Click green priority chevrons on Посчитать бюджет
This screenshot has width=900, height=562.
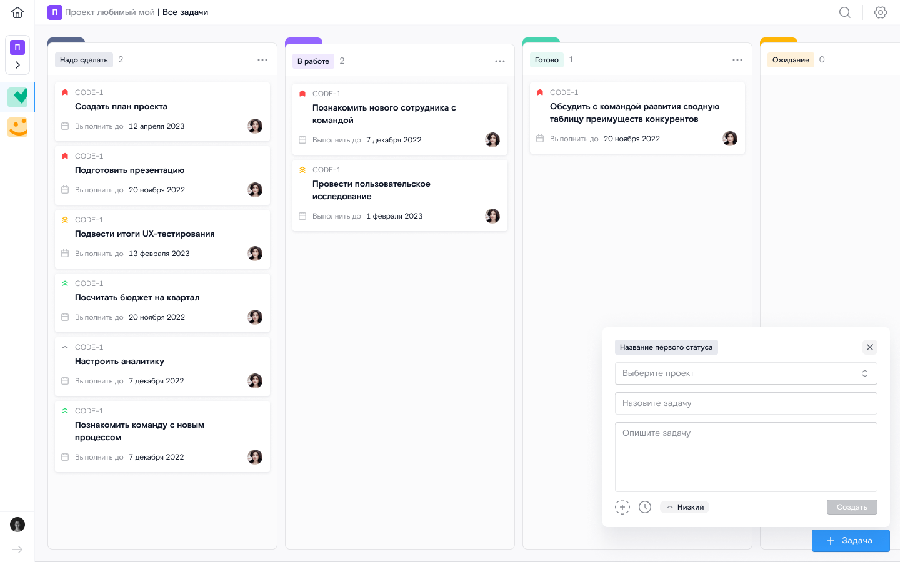pyautogui.click(x=65, y=283)
